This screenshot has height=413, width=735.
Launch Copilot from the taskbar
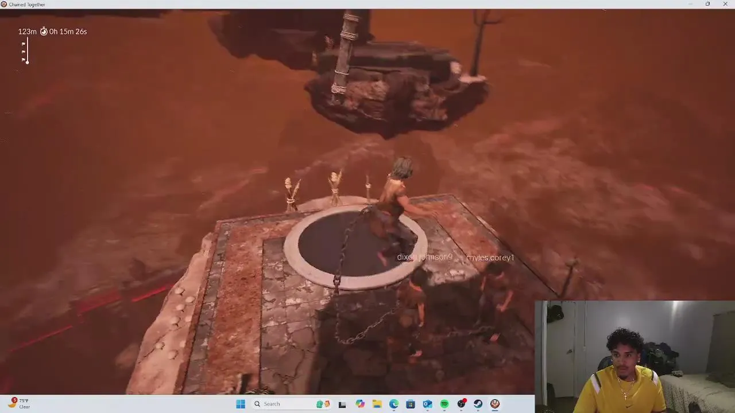(x=360, y=404)
